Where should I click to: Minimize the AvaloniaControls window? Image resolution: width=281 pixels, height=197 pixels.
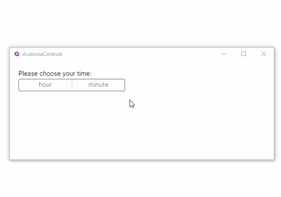pos(224,54)
